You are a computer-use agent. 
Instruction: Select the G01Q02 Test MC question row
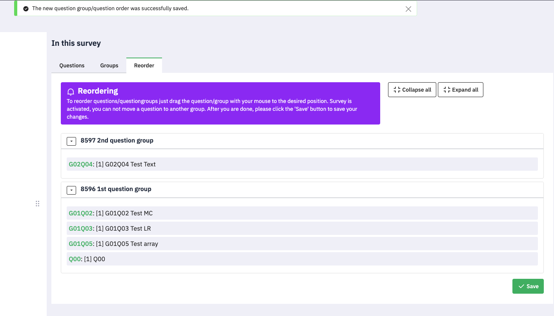pos(302,213)
